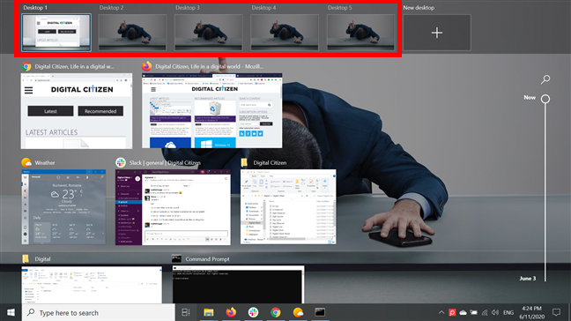Click Latest button in Chrome preview

pos(50,111)
